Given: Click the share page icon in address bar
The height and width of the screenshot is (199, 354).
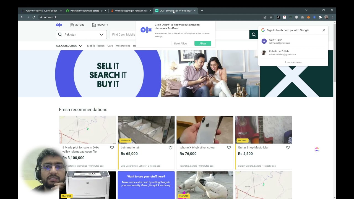Looking at the screenshot, I should pos(265,17).
